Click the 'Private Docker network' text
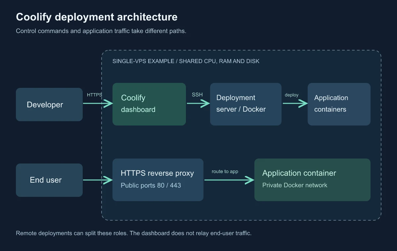 (295, 185)
